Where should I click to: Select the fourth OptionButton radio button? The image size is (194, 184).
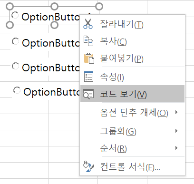(x=17, y=90)
